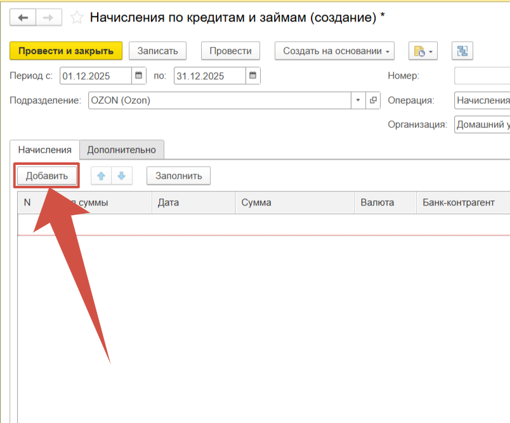510x423 pixels.
Task: Open the reports icon dropdown menu
Action: point(423,51)
